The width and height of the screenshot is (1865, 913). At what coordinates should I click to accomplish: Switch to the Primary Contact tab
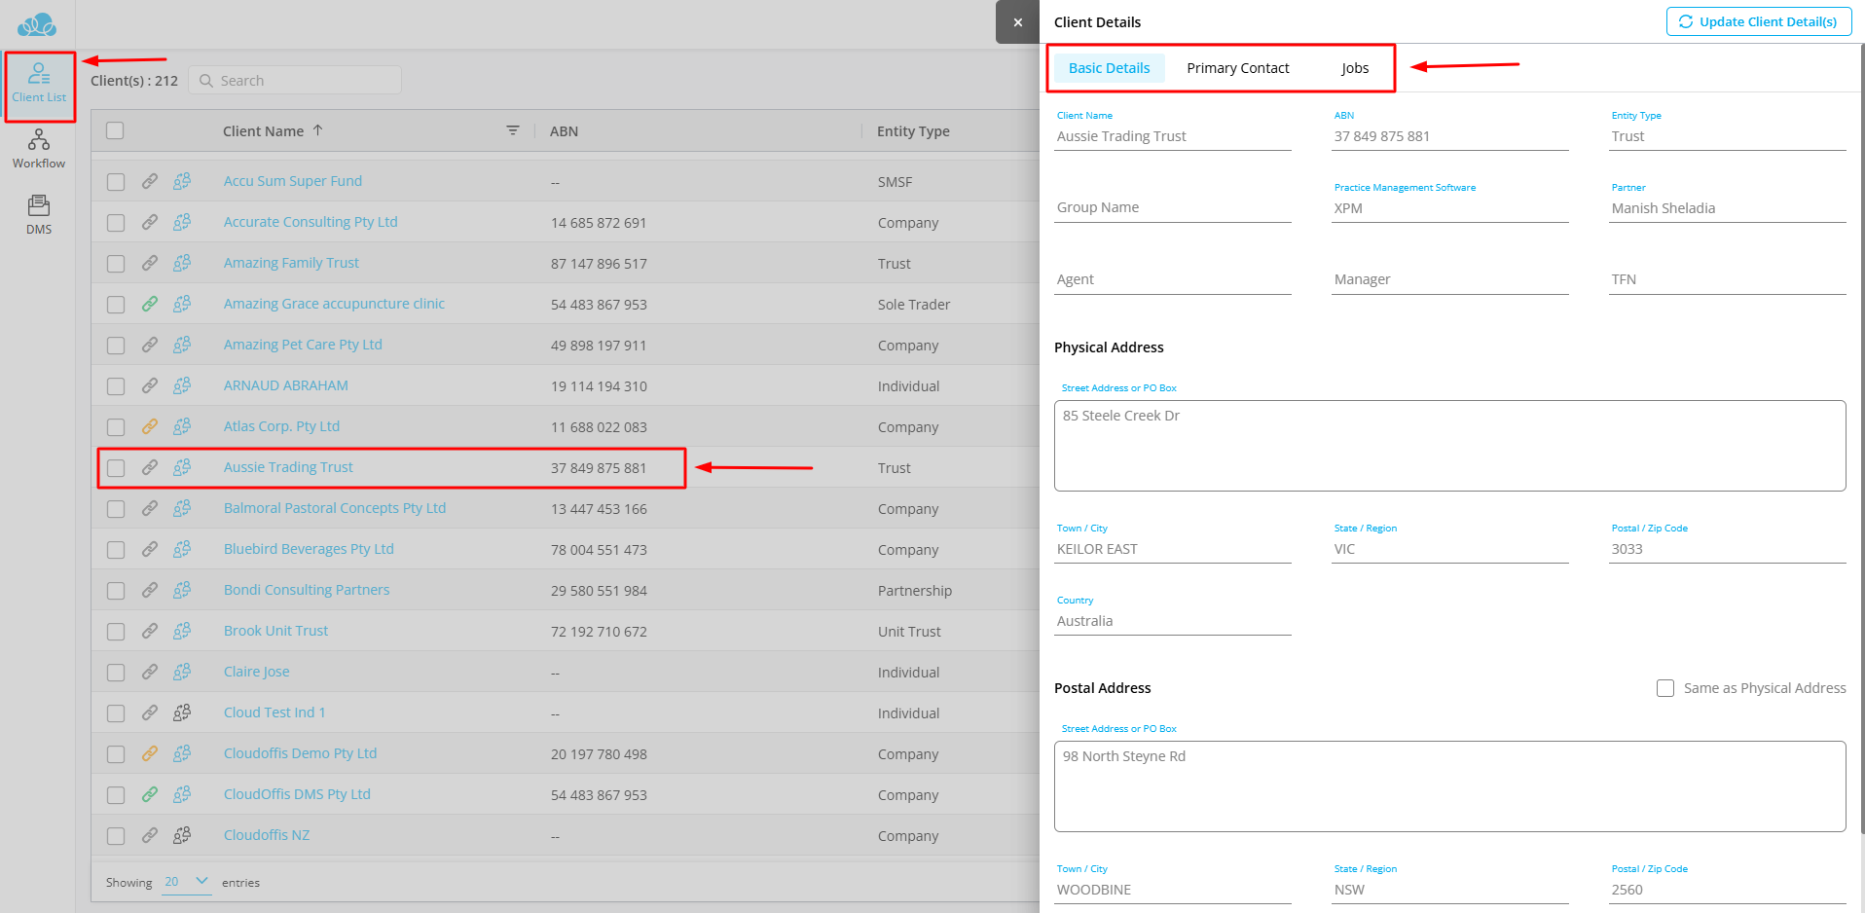(1237, 68)
